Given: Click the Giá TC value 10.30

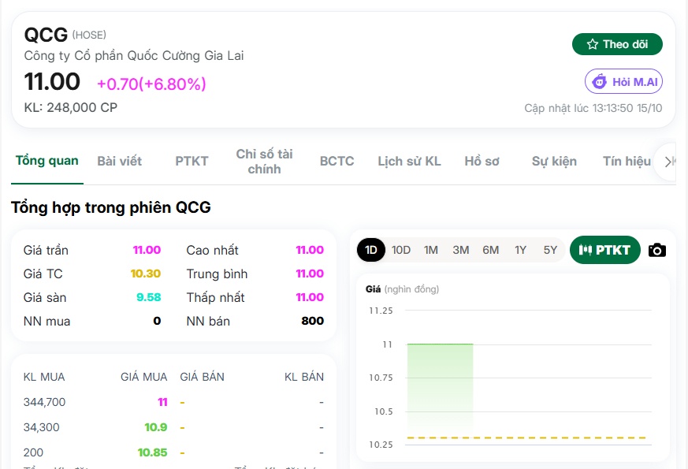Looking at the screenshot, I should pyautogui.click(x=146, y=274).
